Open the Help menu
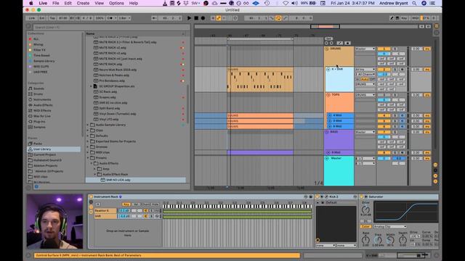465x261 pixels. tap(134, 3)
